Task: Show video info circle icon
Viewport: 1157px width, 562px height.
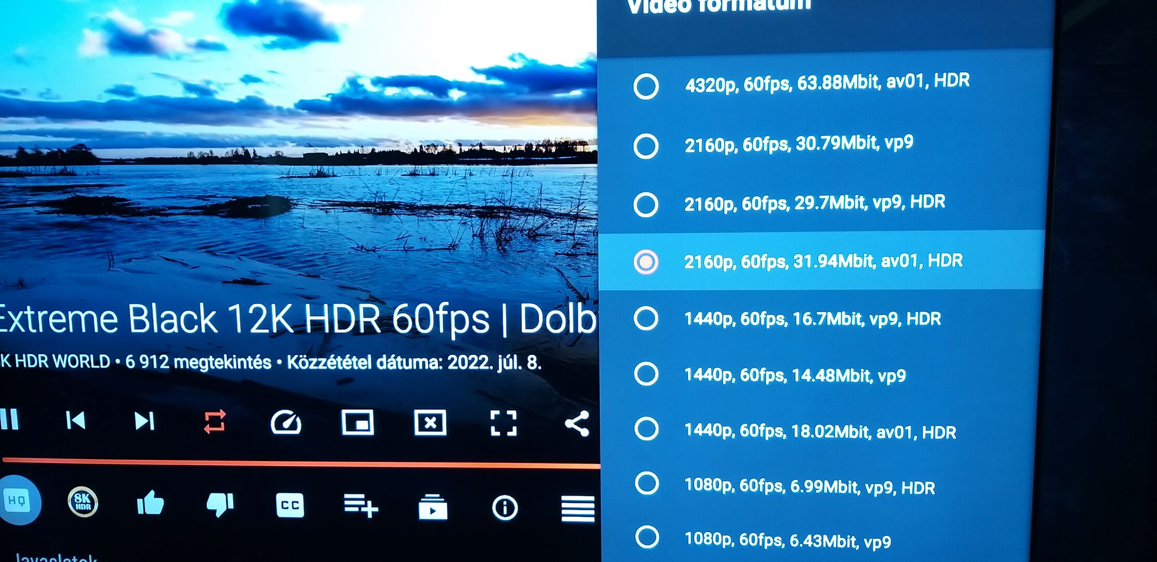Action: tap(505, 507)
